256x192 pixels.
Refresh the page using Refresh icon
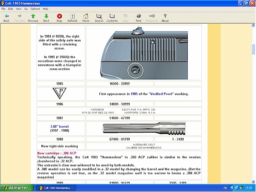coord(73,16)
